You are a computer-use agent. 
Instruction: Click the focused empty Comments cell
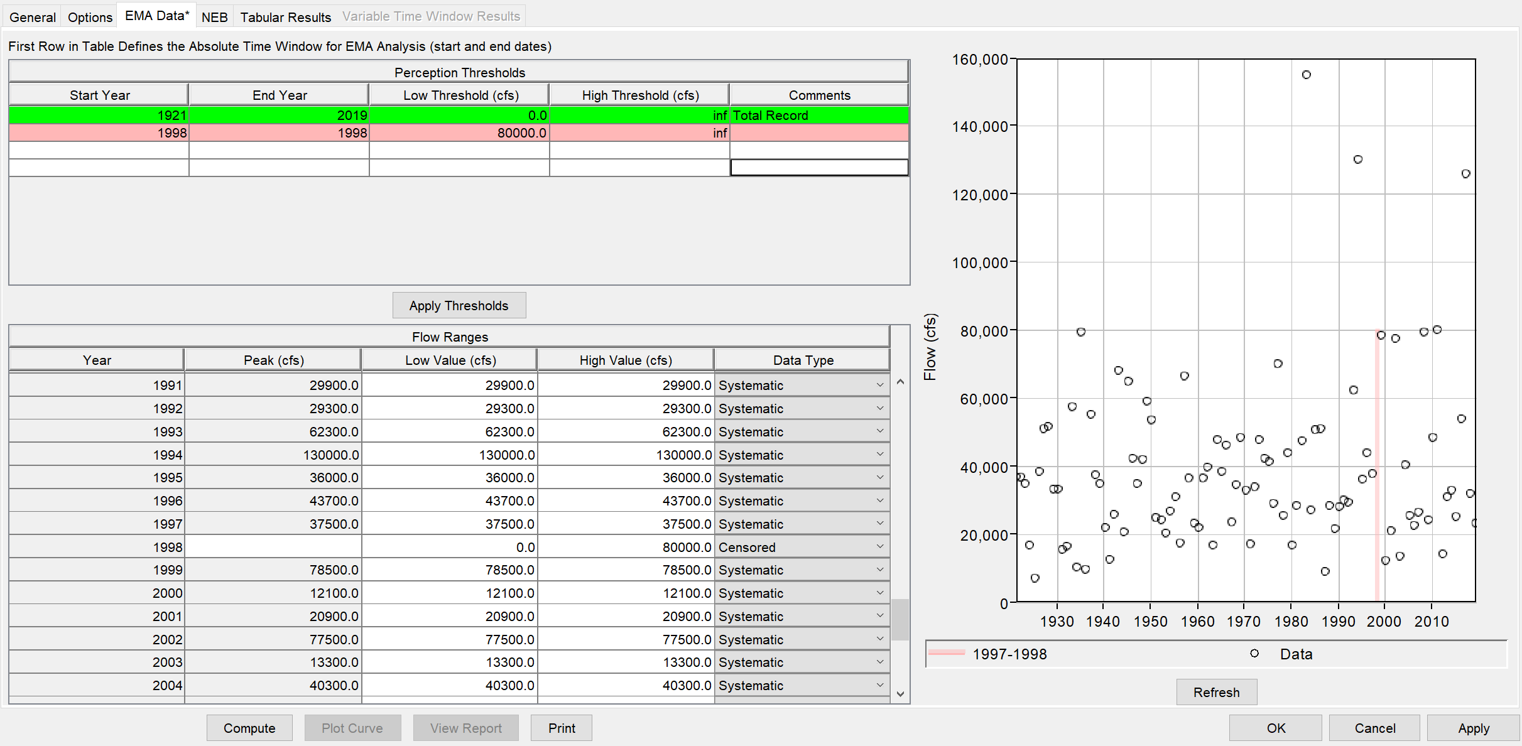819,167
